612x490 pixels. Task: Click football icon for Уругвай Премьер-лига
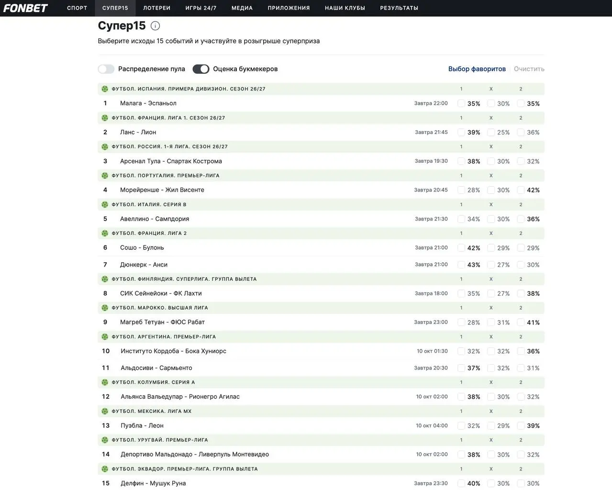(105, 440)
